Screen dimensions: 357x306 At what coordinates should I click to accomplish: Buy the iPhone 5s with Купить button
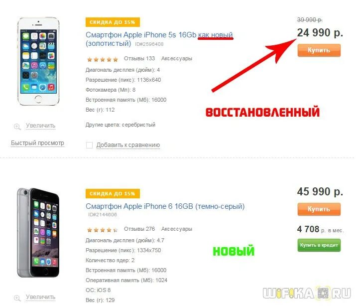tap(319, 50)
